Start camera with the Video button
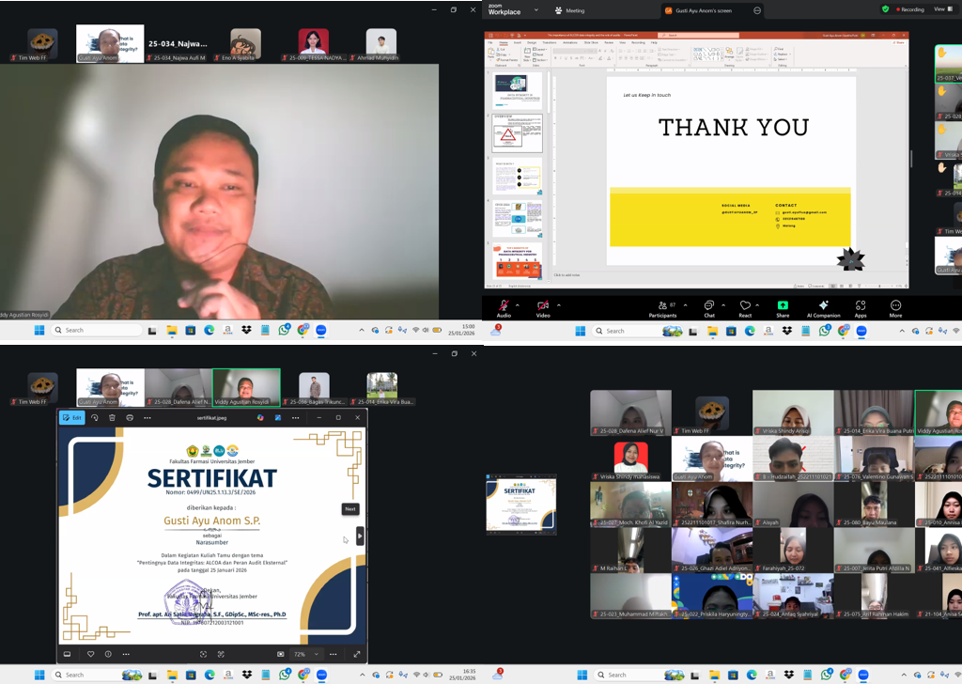Viewport: 962px width, 684px height. (543, 306)
